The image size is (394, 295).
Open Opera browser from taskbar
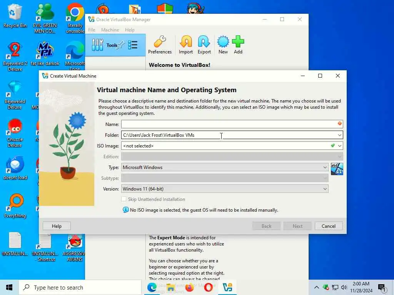point(208,287)
